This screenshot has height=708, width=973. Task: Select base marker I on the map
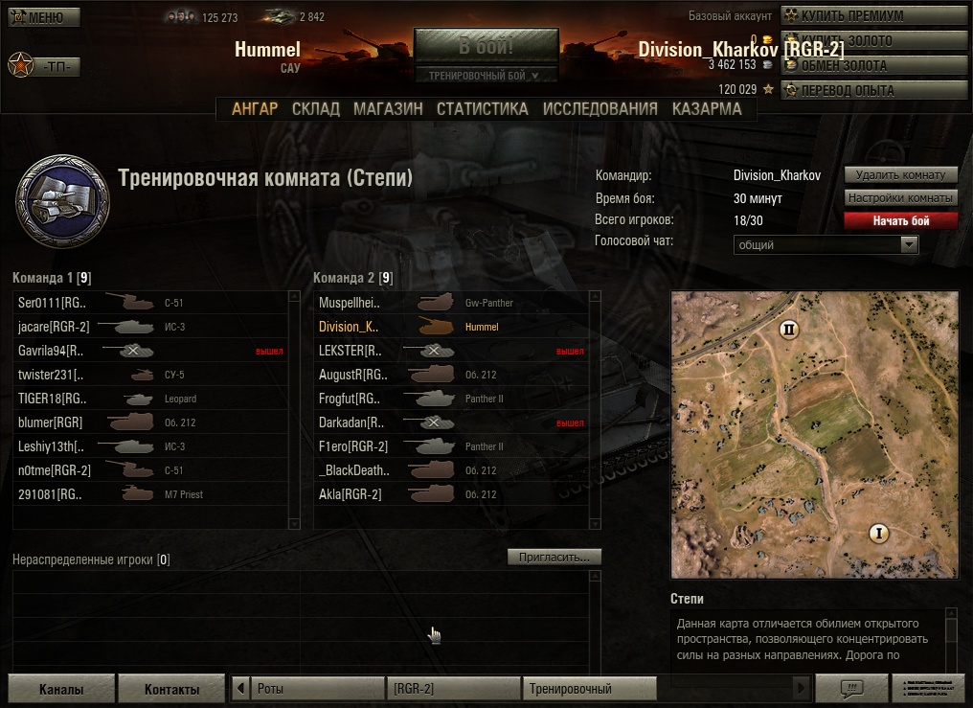pos(878,533)
